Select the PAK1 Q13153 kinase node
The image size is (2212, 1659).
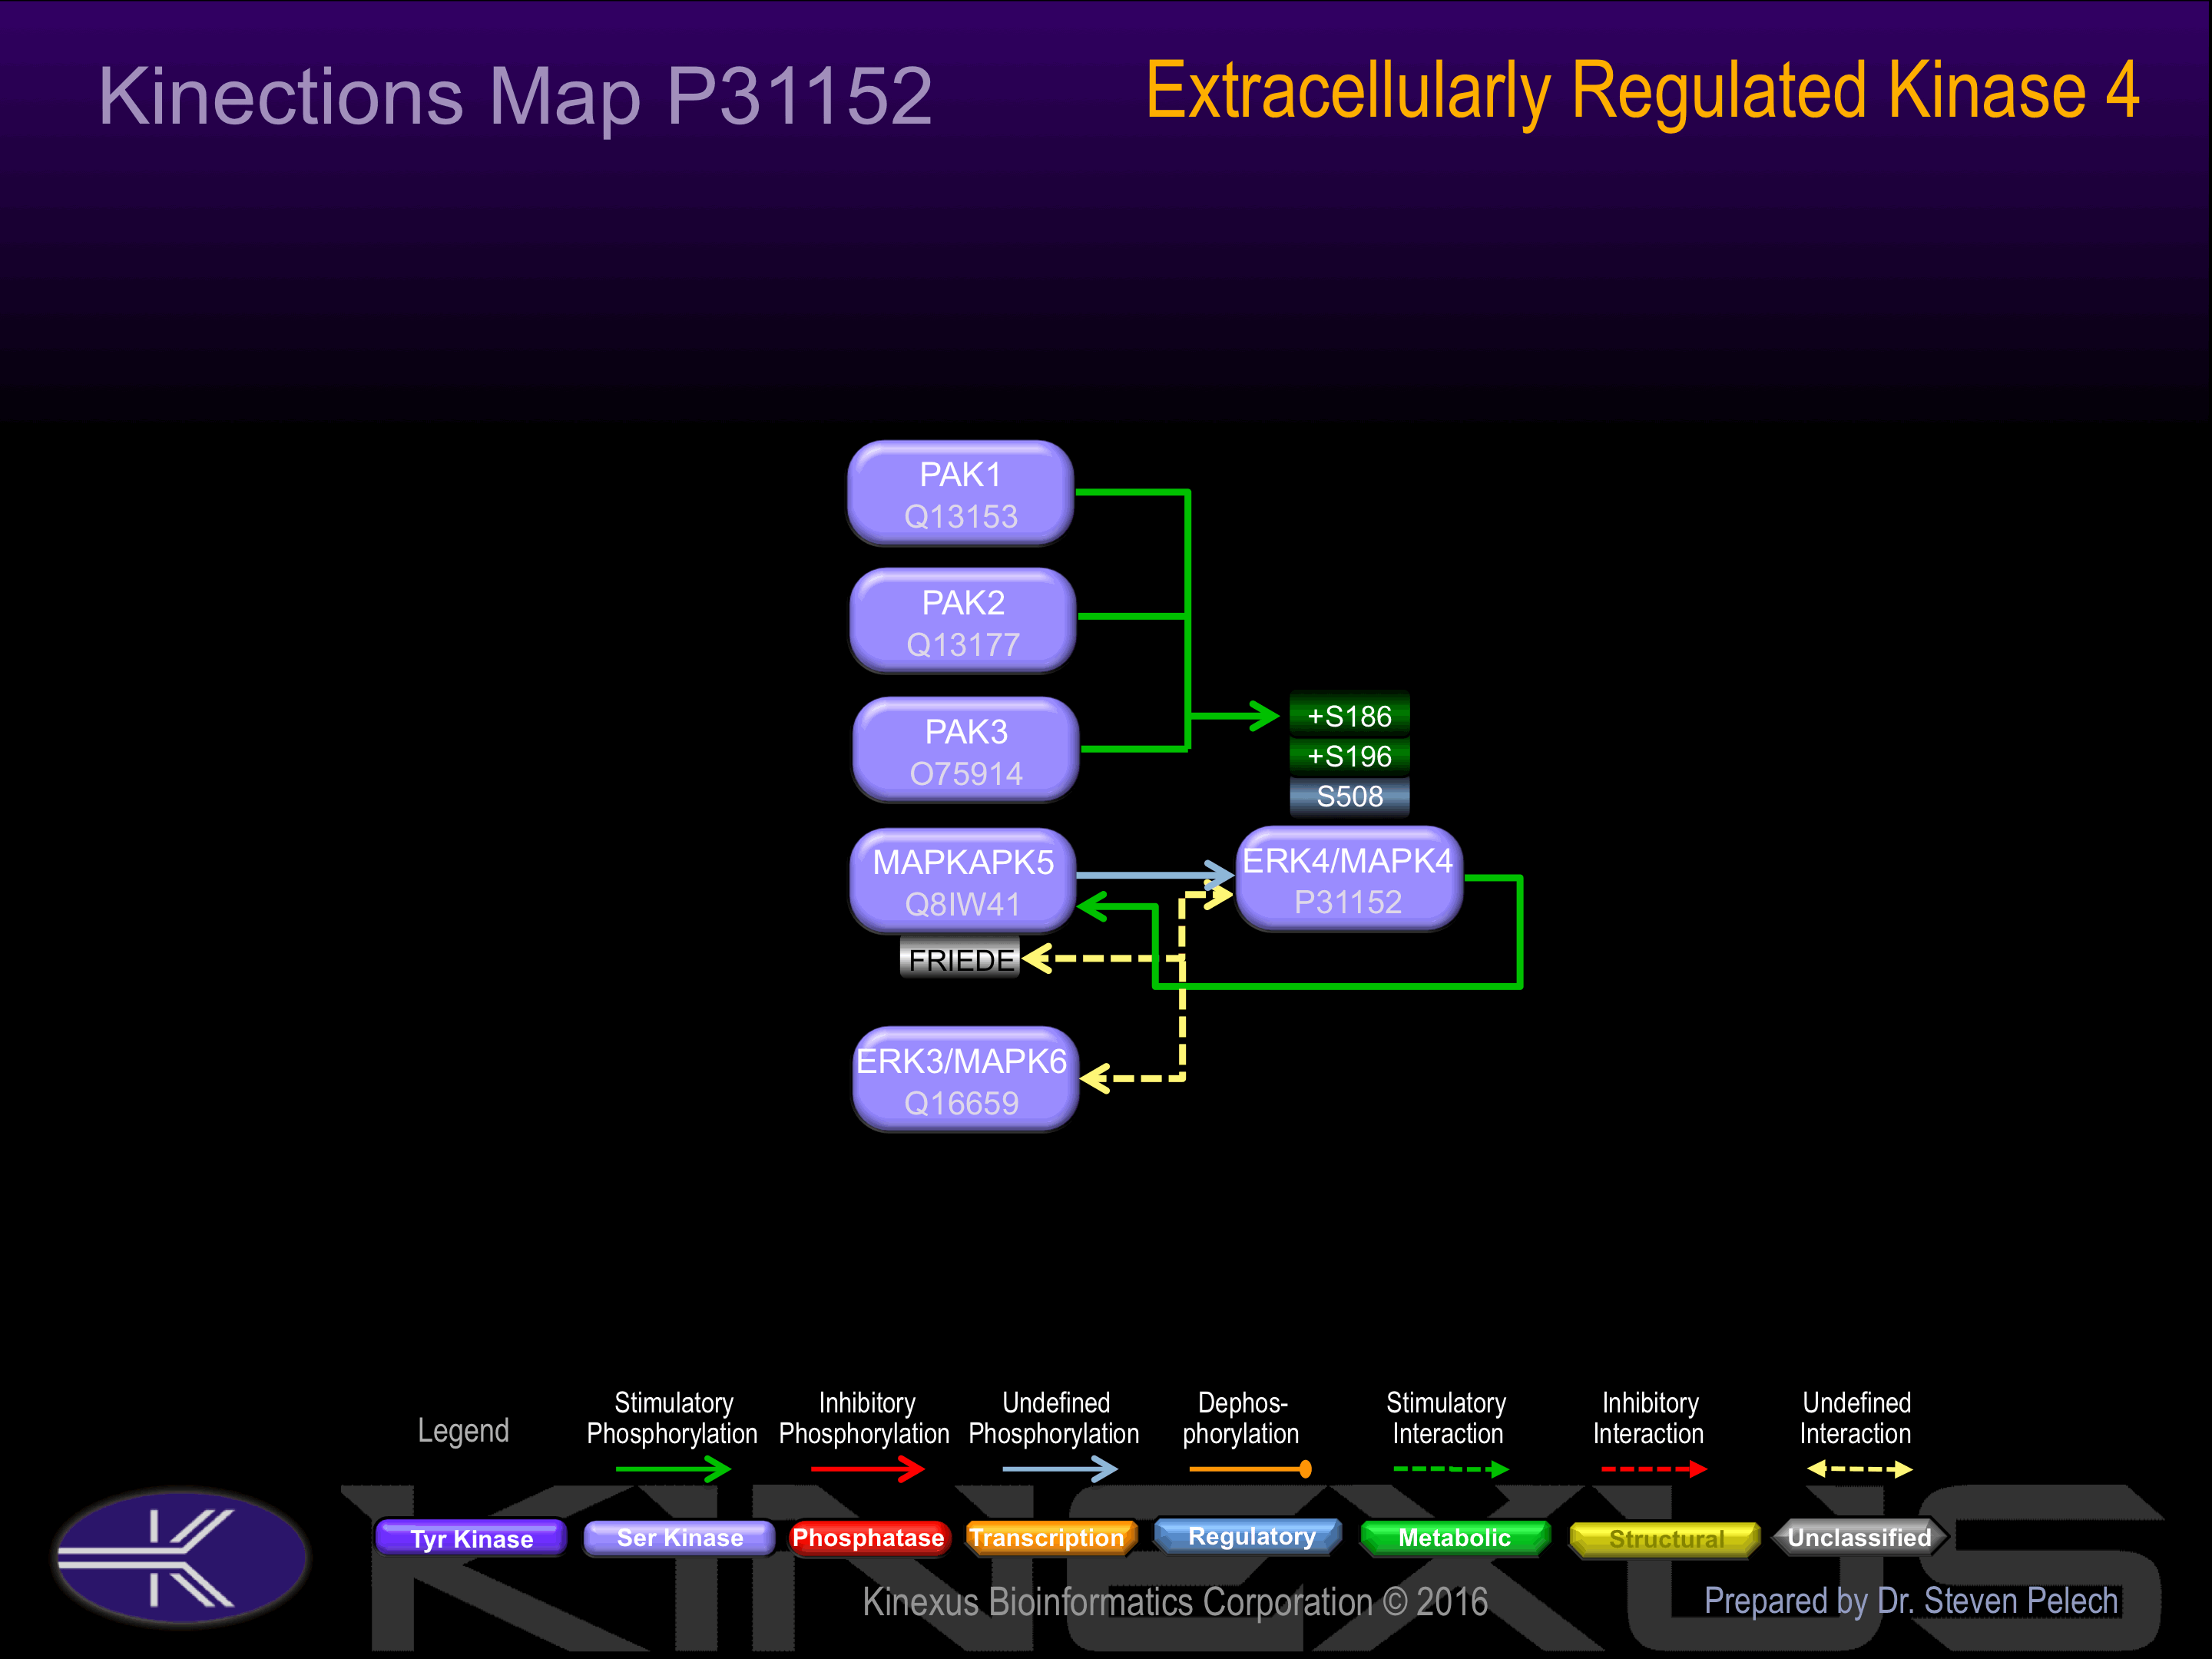(x=960, y=494)
